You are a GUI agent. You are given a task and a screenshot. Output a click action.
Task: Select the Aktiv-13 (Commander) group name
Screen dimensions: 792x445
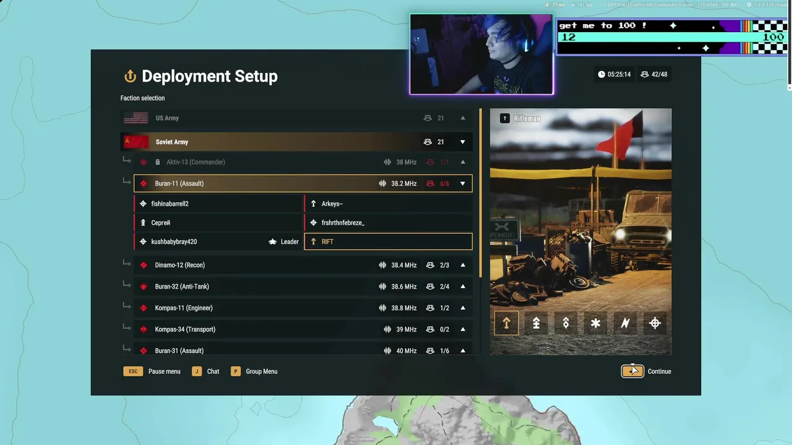pos(196,162)
